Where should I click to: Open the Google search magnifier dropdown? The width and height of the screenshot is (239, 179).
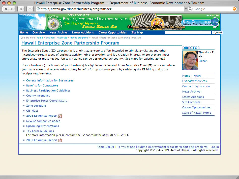(x=191, y=9)
